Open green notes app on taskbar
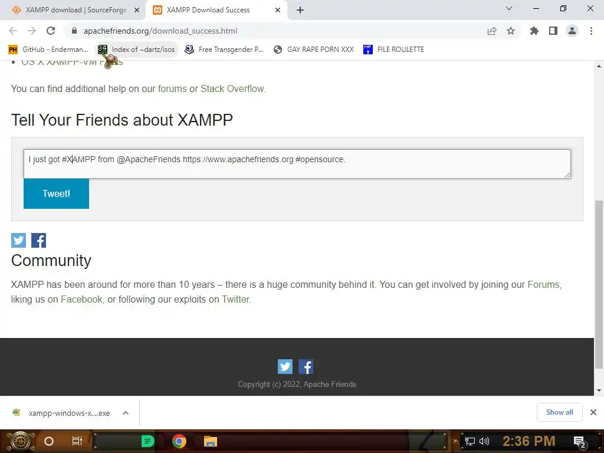The image size is (604, 453). click(x=148, y=441)
